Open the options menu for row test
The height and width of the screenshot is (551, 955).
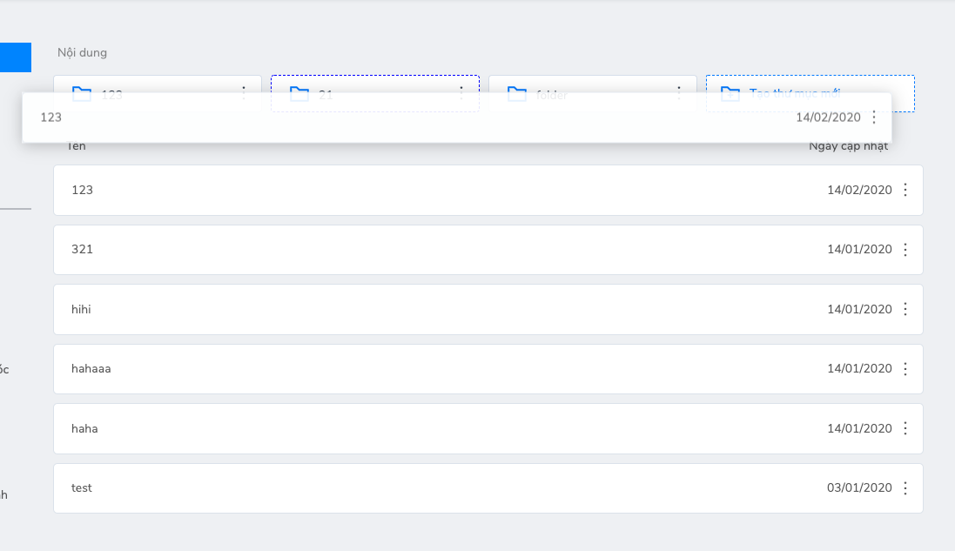tap(905, 488)
